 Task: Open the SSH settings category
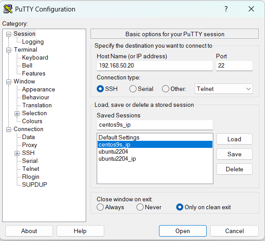point(28,153)
